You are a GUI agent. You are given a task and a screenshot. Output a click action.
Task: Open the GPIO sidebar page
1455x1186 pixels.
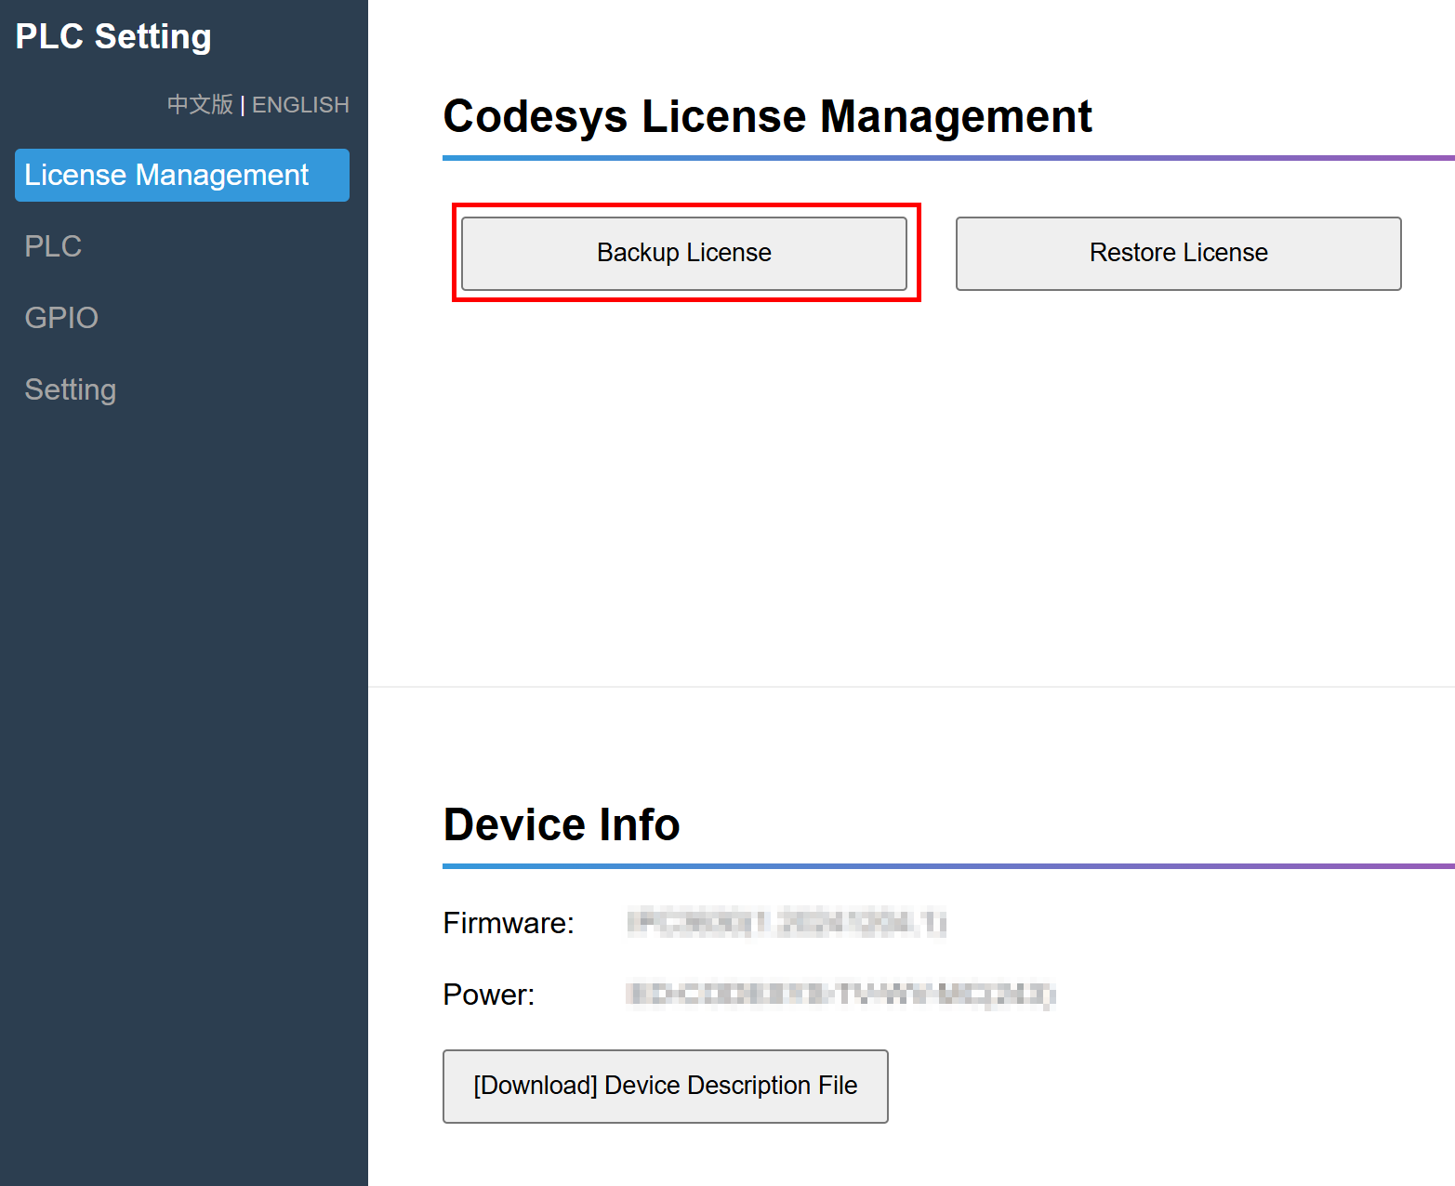point(61,318)
